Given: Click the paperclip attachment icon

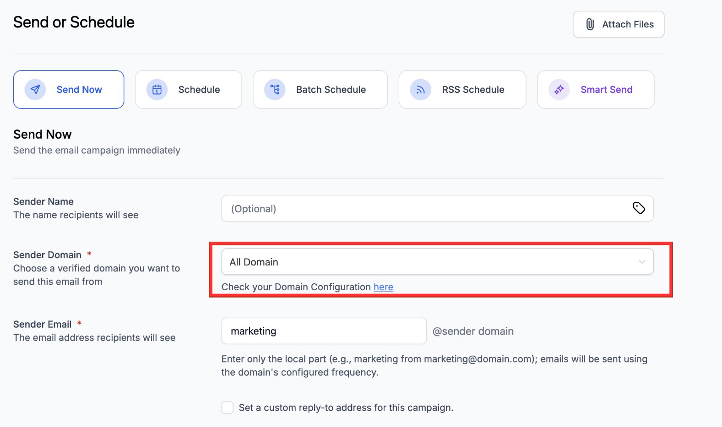Looking at the screenshot, I should (590, 24).
